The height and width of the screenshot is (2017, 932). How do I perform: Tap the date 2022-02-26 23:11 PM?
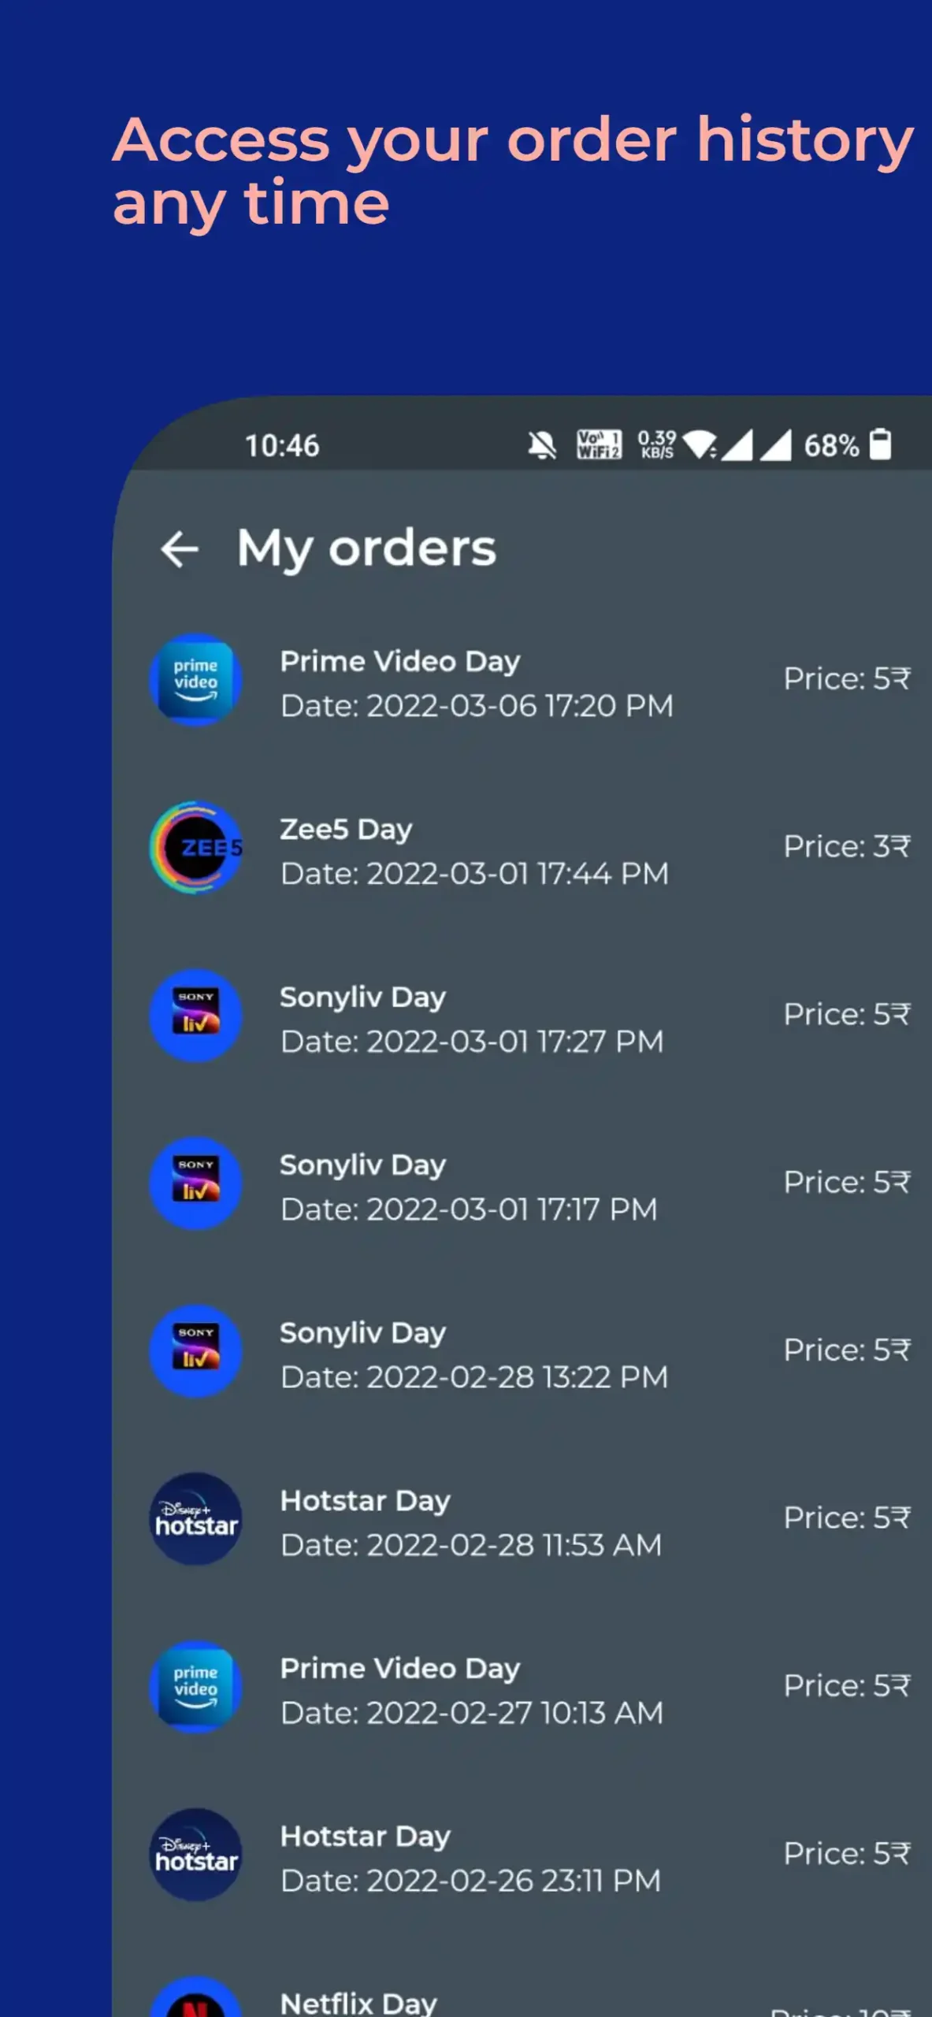click(x=470, y=1881)
